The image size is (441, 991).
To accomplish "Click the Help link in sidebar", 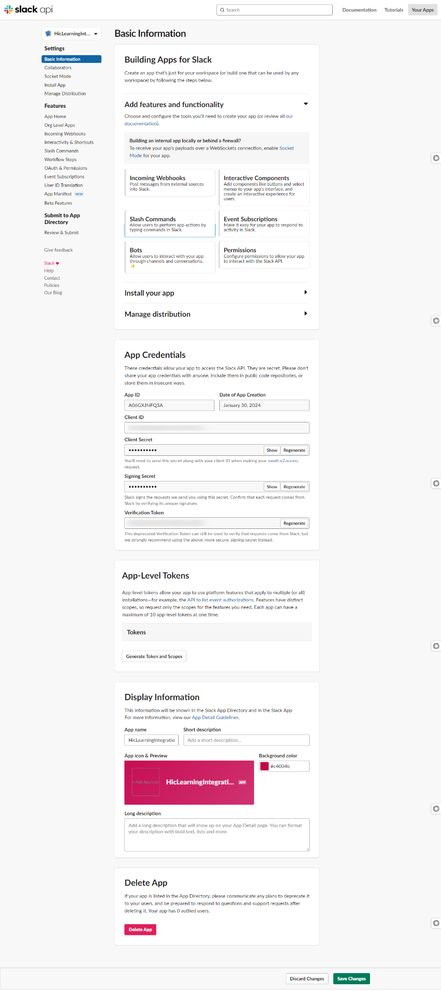I will (49, 271).
